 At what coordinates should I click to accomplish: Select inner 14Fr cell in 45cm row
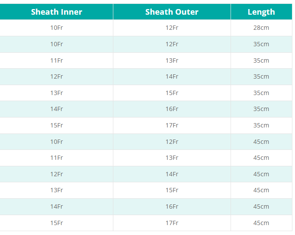click(x=57, y=206)
